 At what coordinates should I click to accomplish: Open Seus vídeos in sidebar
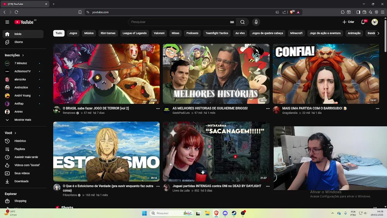pos(23,173)
